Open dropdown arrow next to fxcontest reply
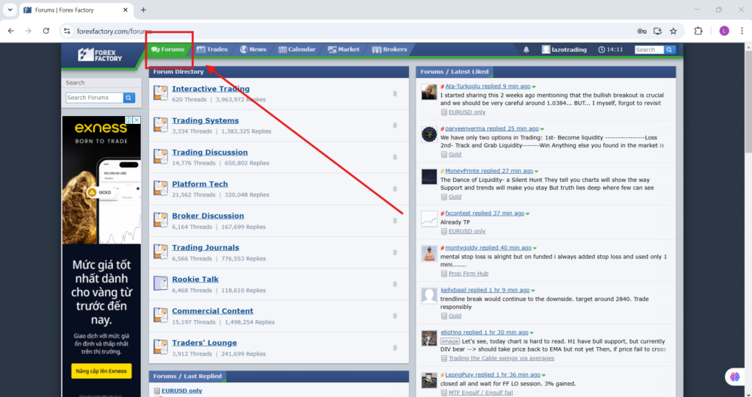 click(x=527, y=214)
